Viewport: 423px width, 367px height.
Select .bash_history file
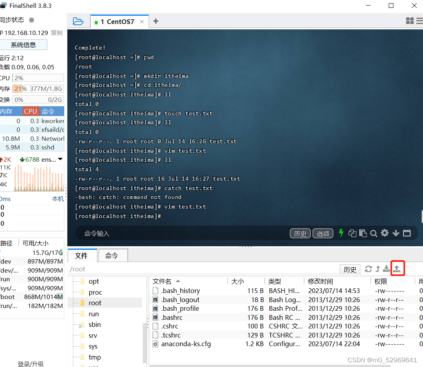[x=181, y=291]
